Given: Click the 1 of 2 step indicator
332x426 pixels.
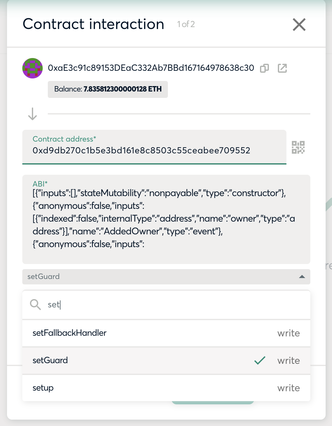Looking at the screenshot, I should pos(186,24).
